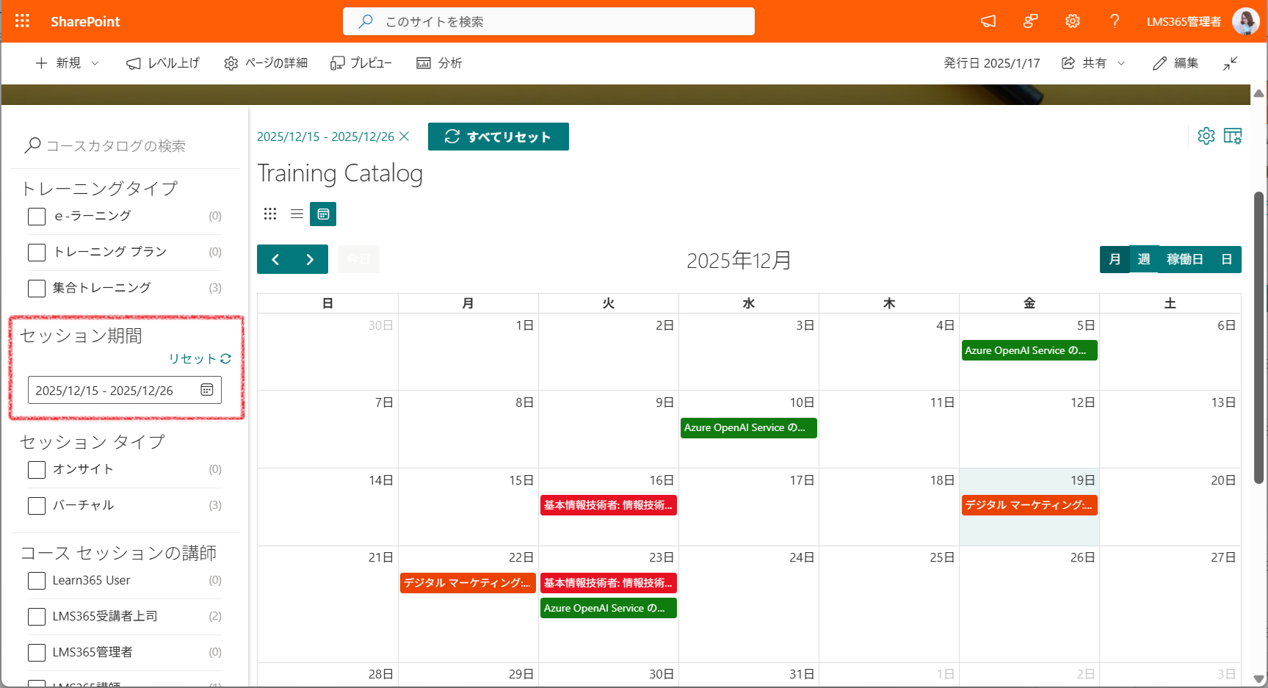Clear the 2025/12/15 - 2025/12/26 filter X
The image size is (1268, 688).
(404, 137)
